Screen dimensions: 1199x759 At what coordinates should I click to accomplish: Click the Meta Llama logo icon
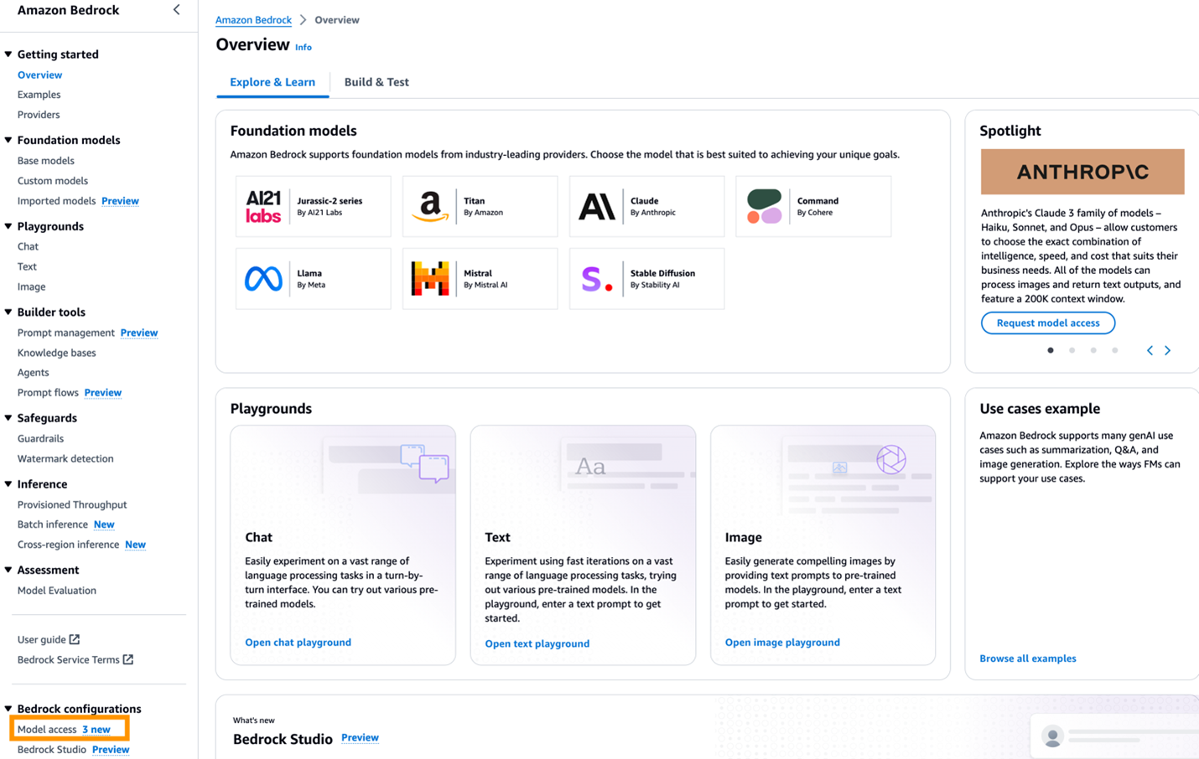263,278
